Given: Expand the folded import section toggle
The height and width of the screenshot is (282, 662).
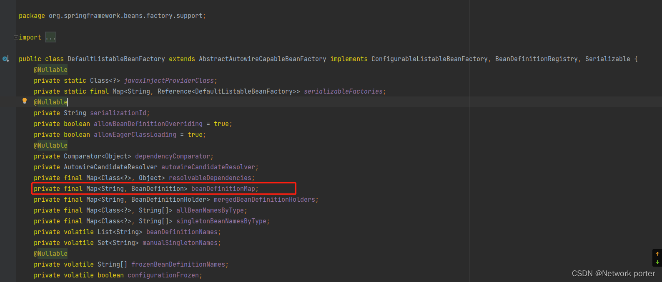Looking at the screenshot, I should pos(16,37).
